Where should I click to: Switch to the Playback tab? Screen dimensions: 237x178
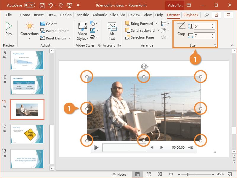191,15
